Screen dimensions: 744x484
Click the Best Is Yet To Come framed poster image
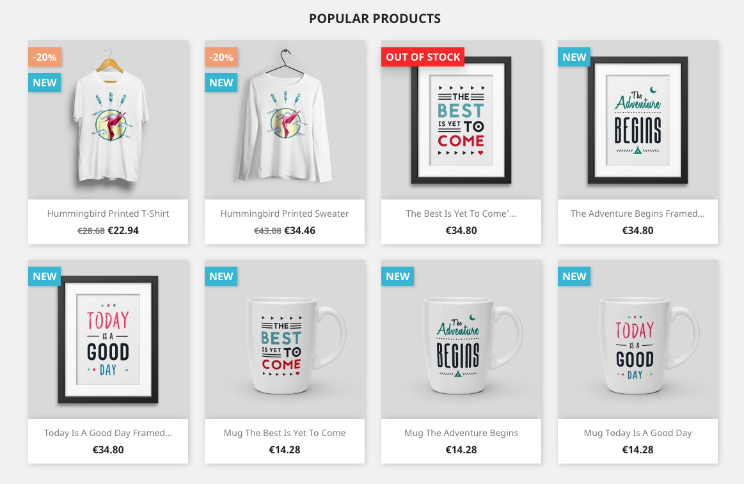[461, 120]
